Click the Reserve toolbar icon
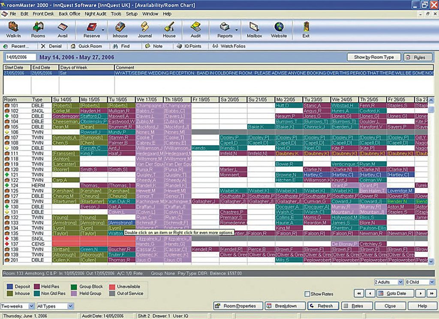Screen dimensions: 439x319 click(92, 30)
